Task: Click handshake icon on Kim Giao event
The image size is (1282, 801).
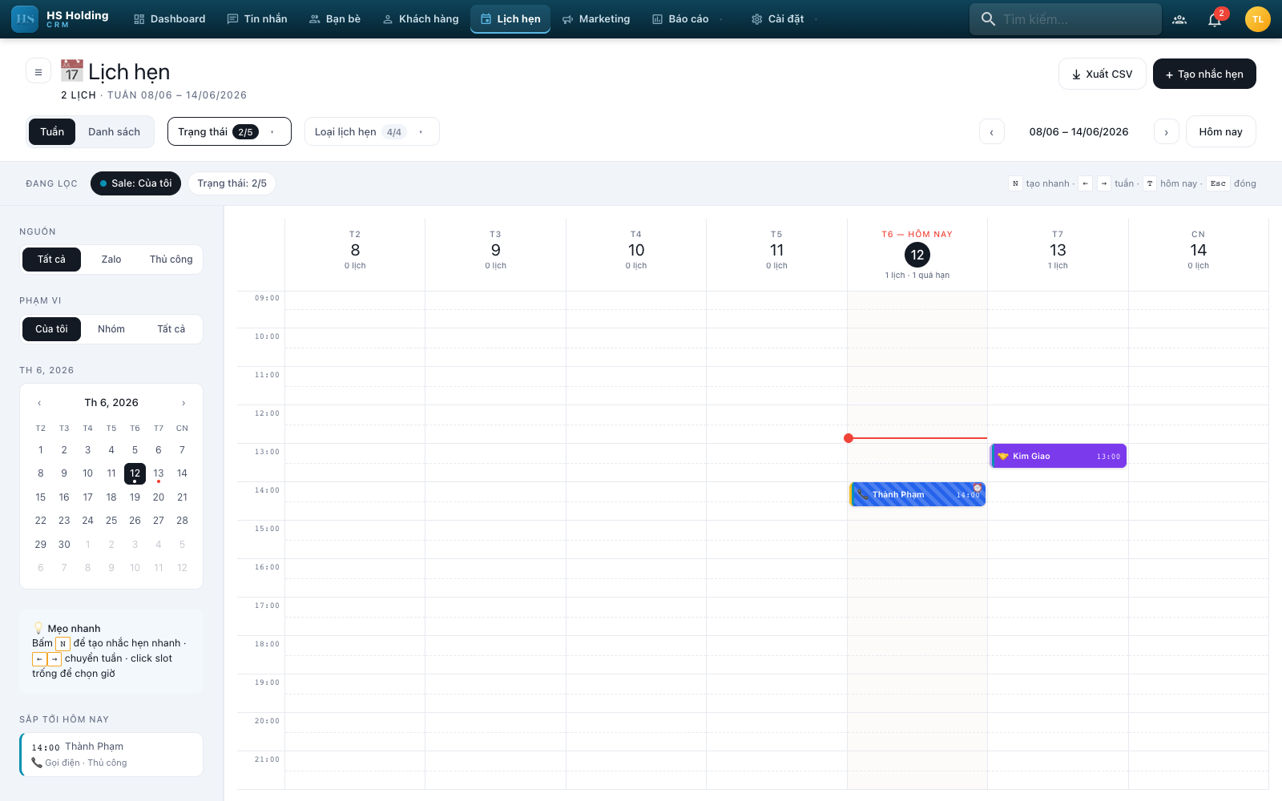Action: click(x=1002, y=456)
